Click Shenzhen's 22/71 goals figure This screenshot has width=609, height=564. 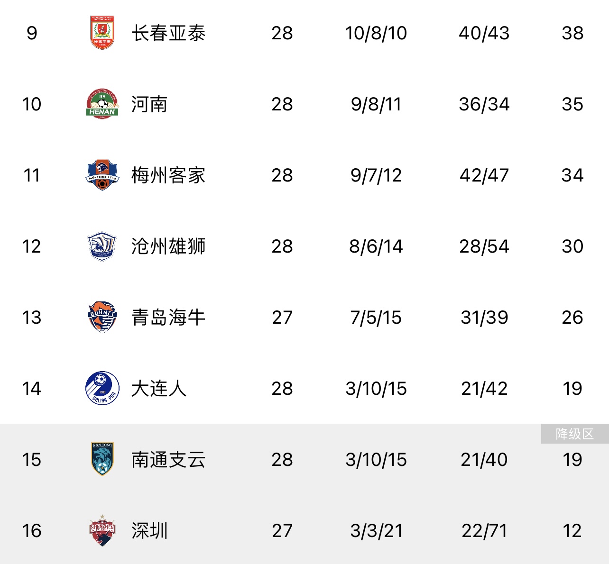pos(484,531)
